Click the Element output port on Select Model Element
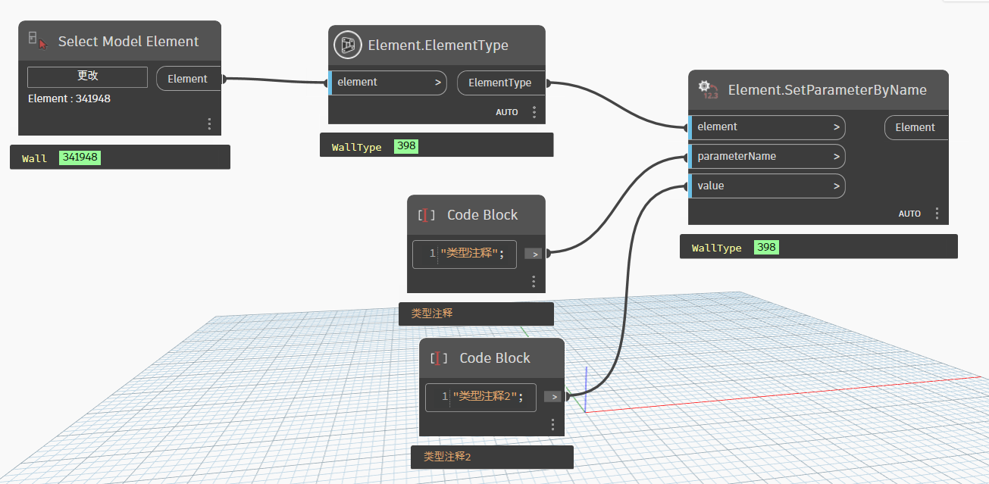The width and height of the screenshot is (989, 484). pos(188,79)
